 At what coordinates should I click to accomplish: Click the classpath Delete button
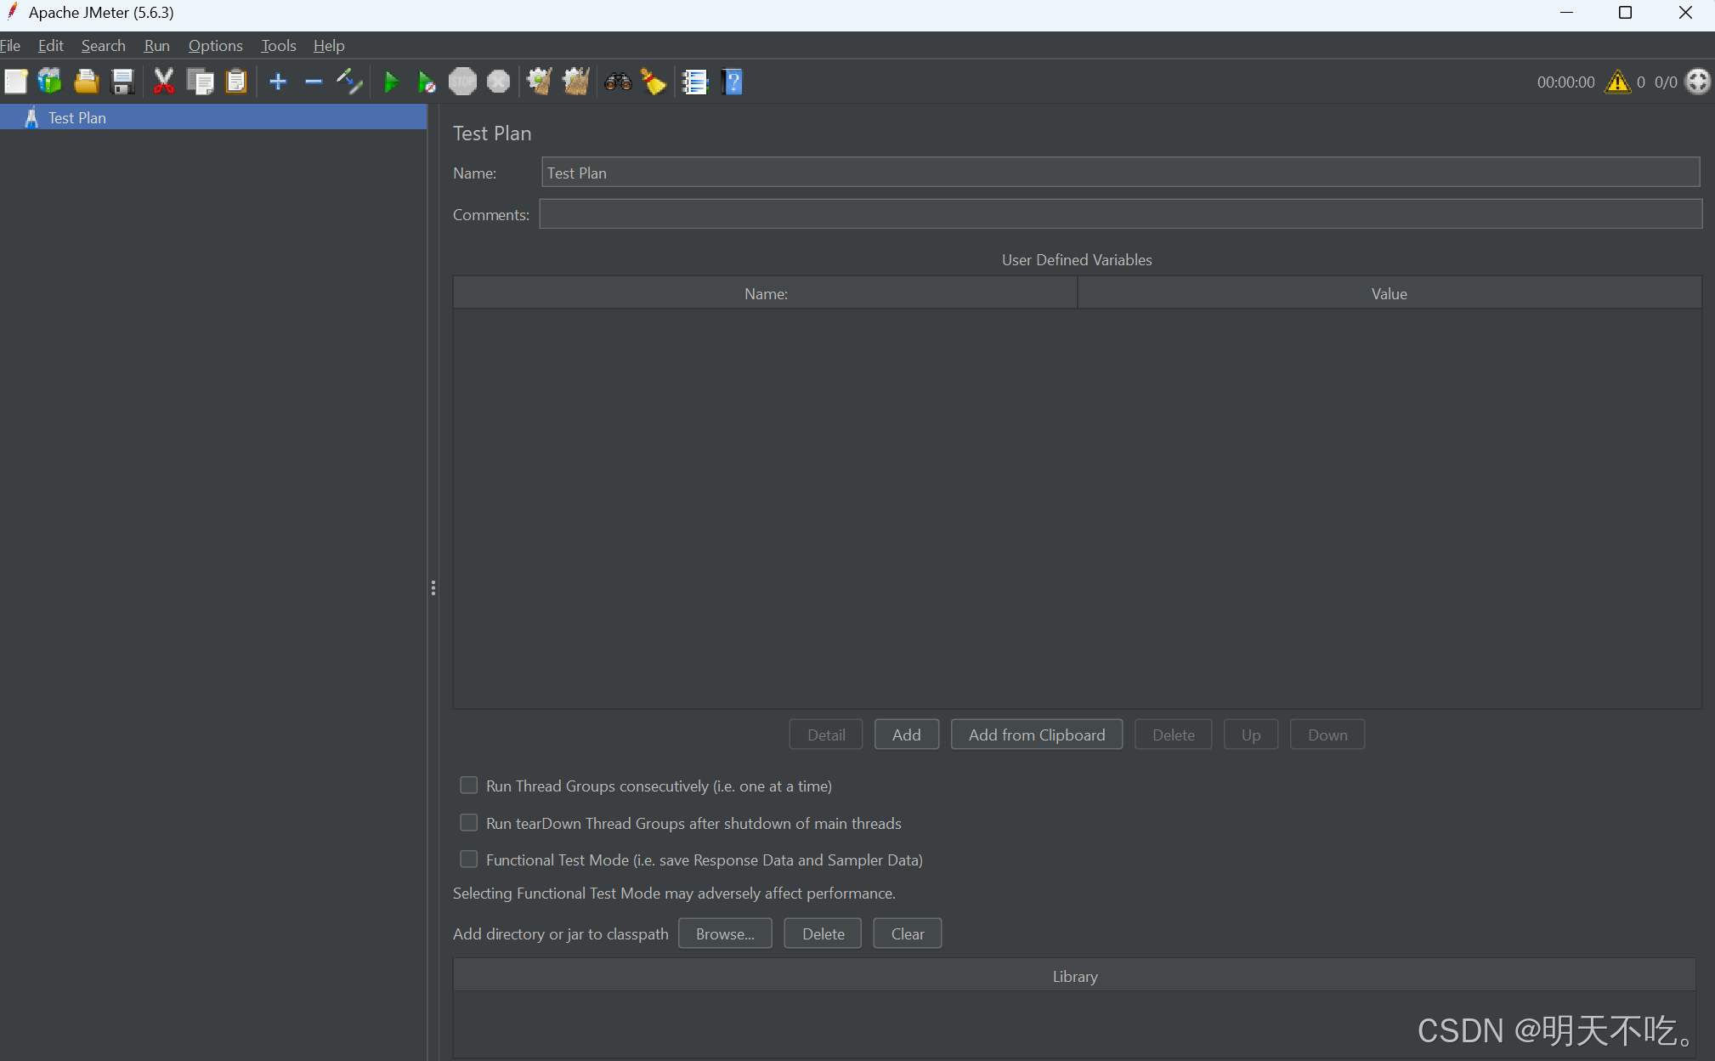pos(823,933)
